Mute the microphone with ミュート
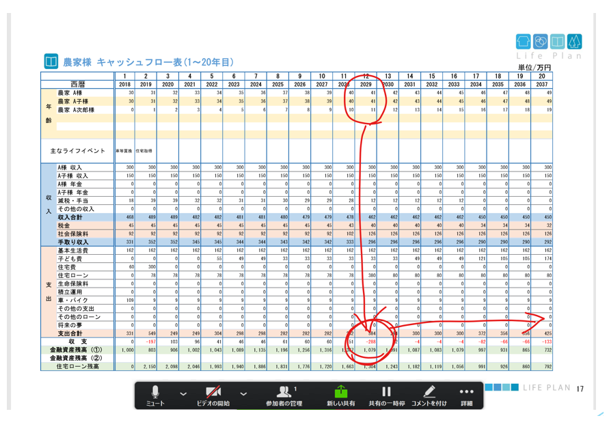 pos(155,395)
